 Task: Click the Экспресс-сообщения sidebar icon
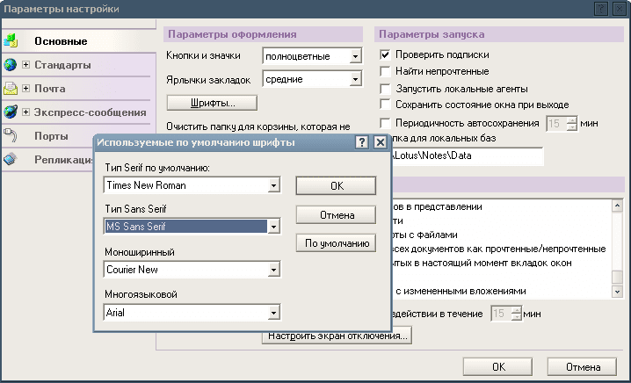click(x=11, y=112)
